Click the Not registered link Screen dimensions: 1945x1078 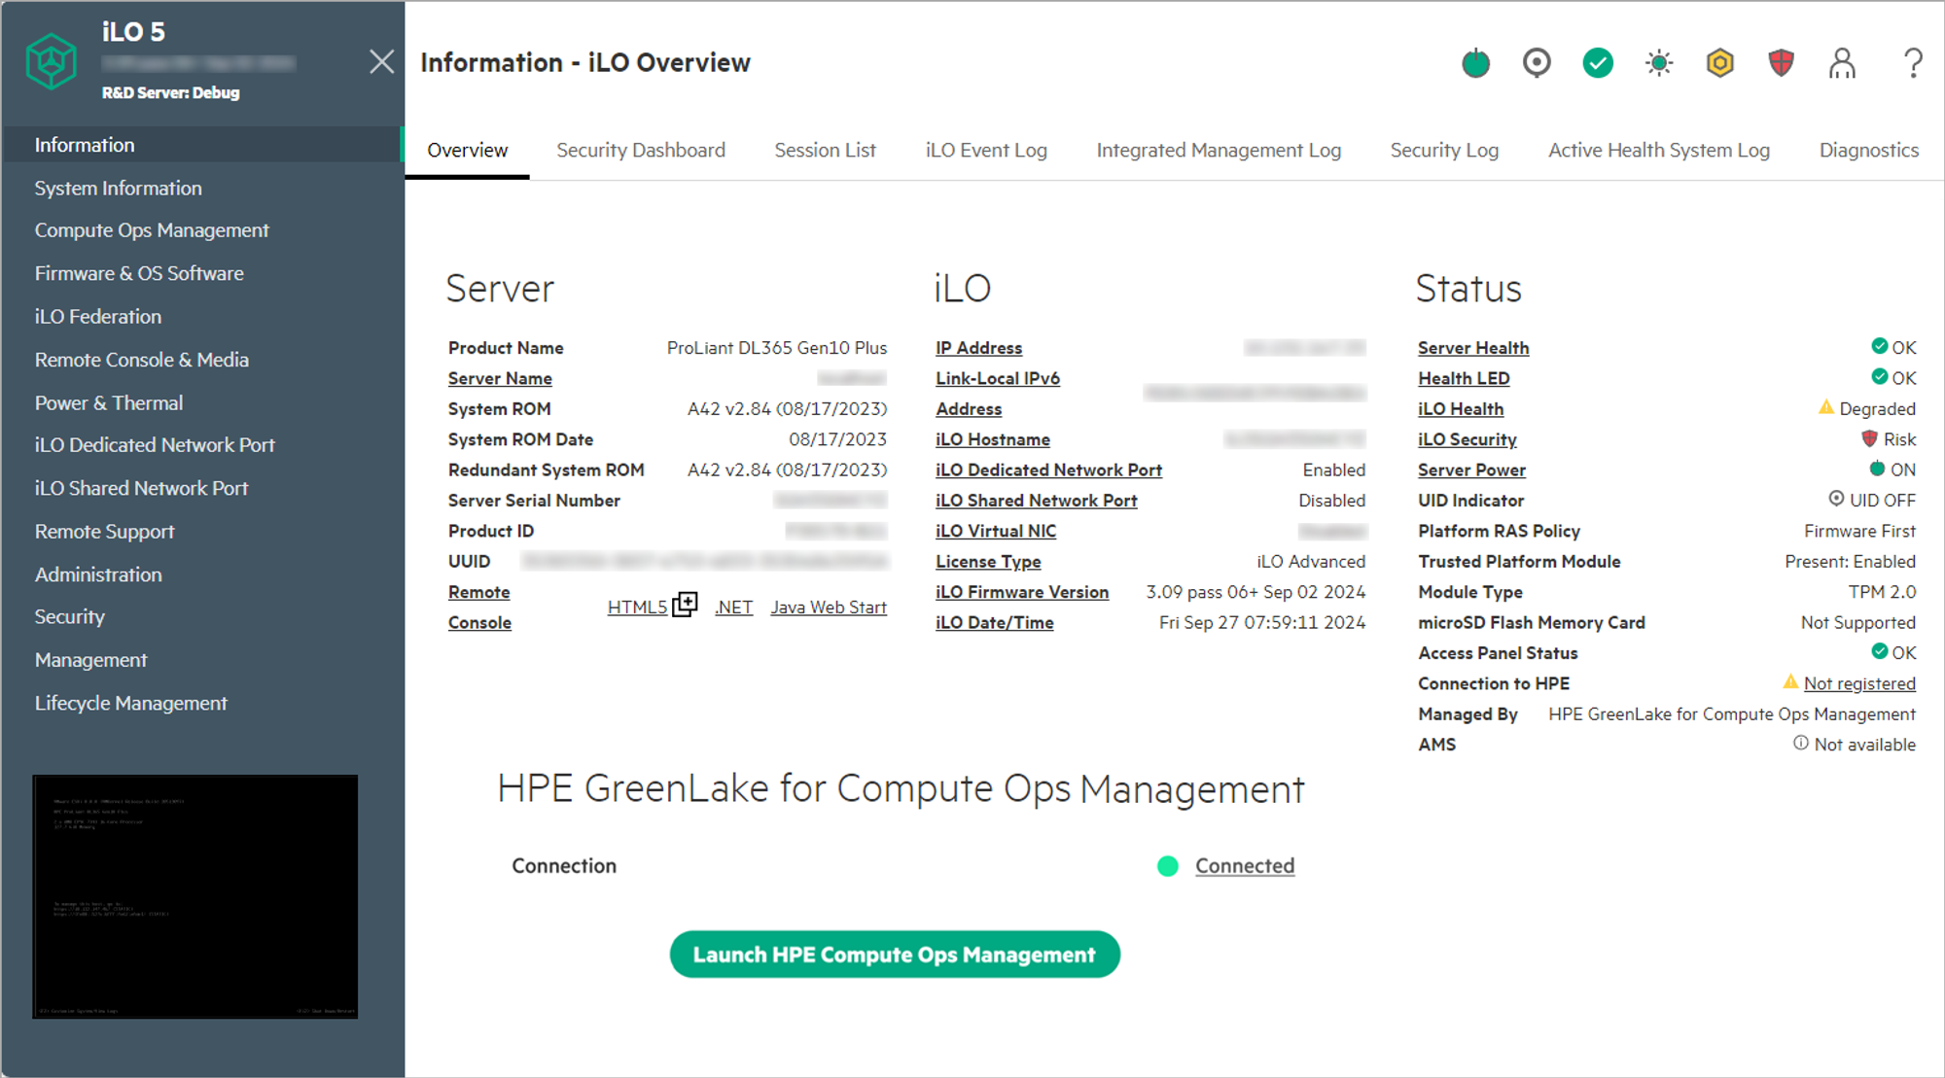tap(1859, 684)
